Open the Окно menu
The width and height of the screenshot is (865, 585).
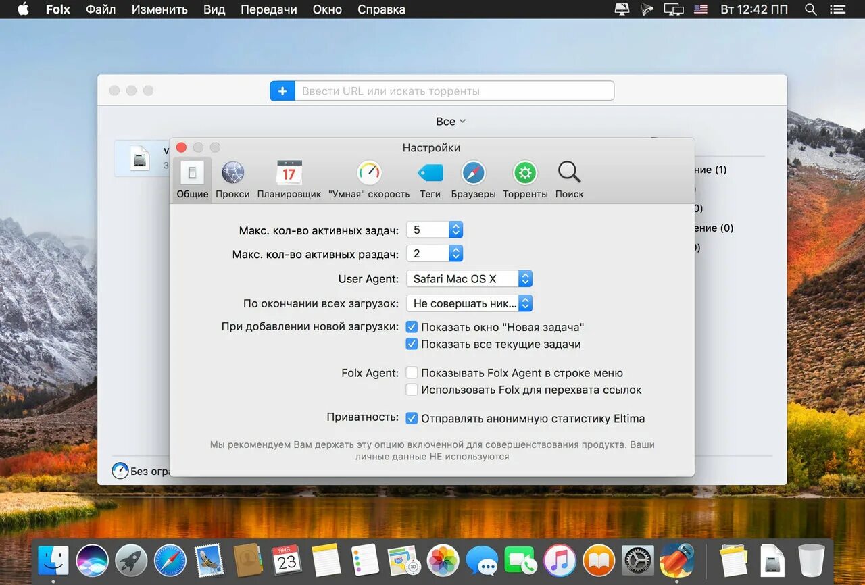(327, 9)
